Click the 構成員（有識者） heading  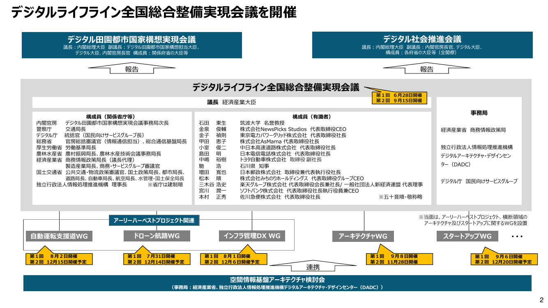(312, 117)
